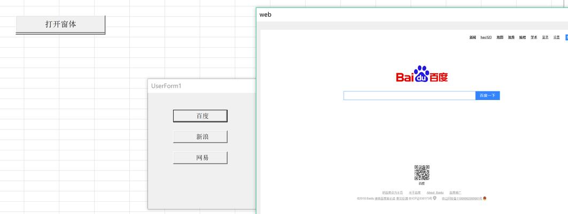
Task: Click the 新浪 button in UserForm1
Action: click(200, 137)
